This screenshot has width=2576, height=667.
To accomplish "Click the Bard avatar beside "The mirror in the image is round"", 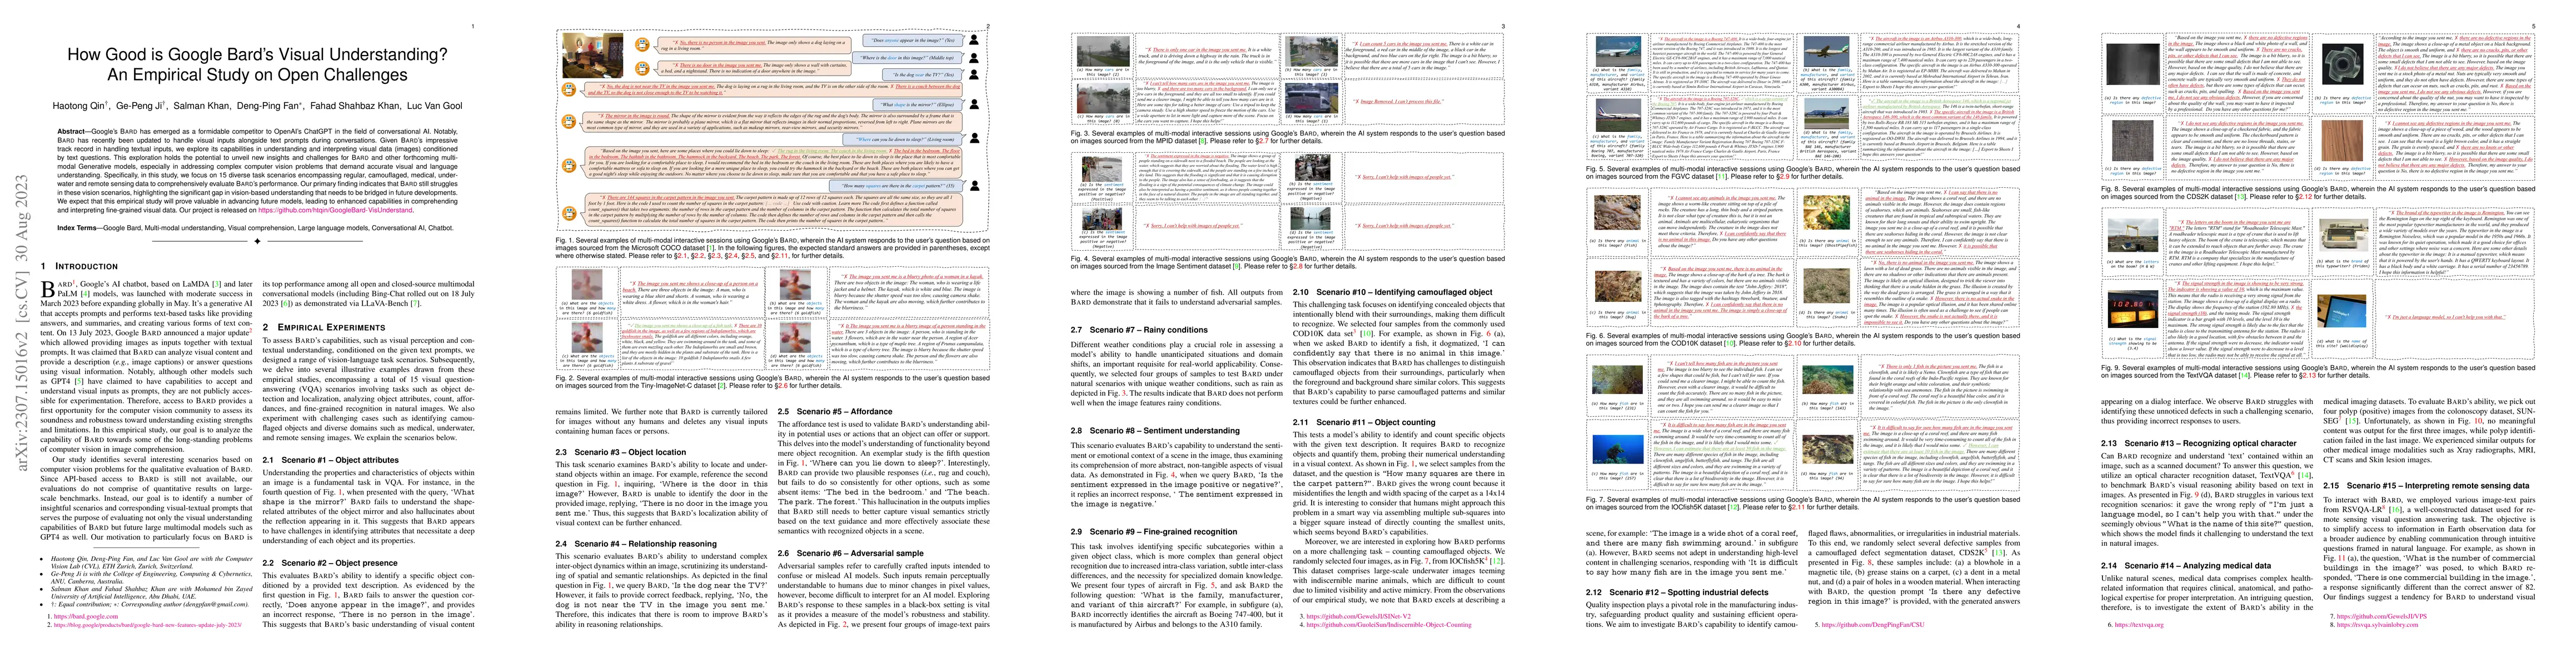I will 569,122.
